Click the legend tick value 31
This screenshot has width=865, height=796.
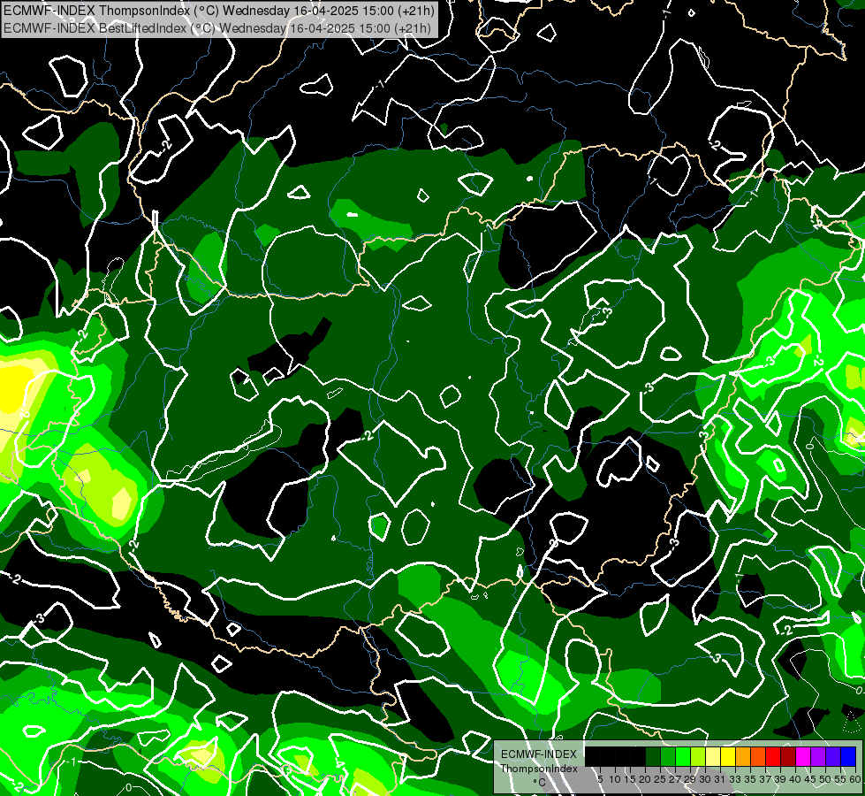(720, 779)
